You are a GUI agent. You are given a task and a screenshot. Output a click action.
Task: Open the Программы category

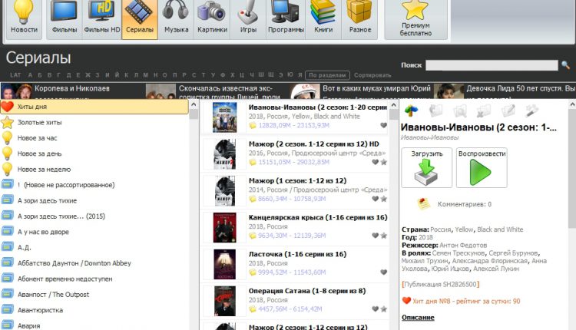(x=286, y=19)
